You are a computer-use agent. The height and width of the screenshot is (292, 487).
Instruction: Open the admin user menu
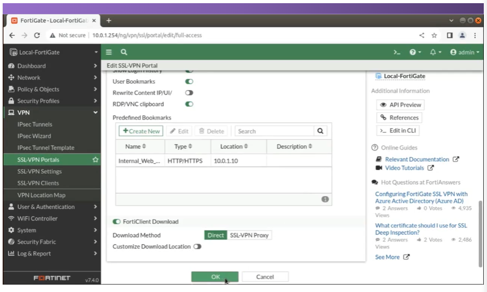click(x=465, y=52)
